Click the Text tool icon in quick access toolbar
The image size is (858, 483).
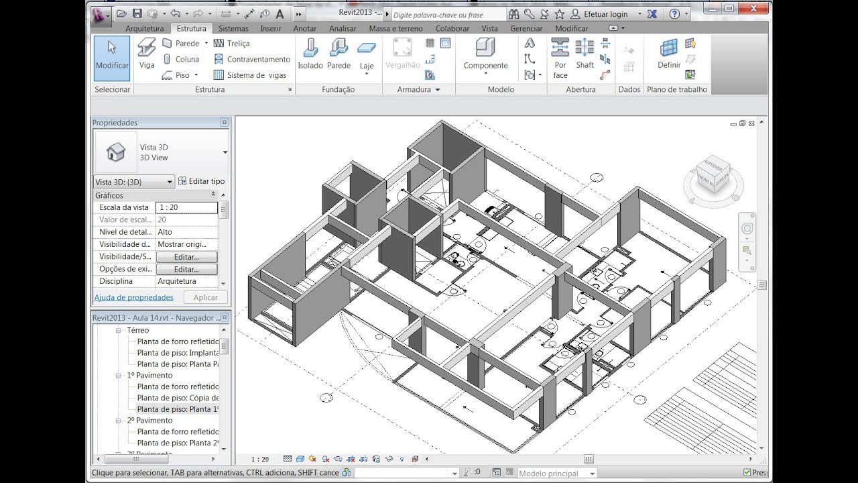click(x=280, y=13)
